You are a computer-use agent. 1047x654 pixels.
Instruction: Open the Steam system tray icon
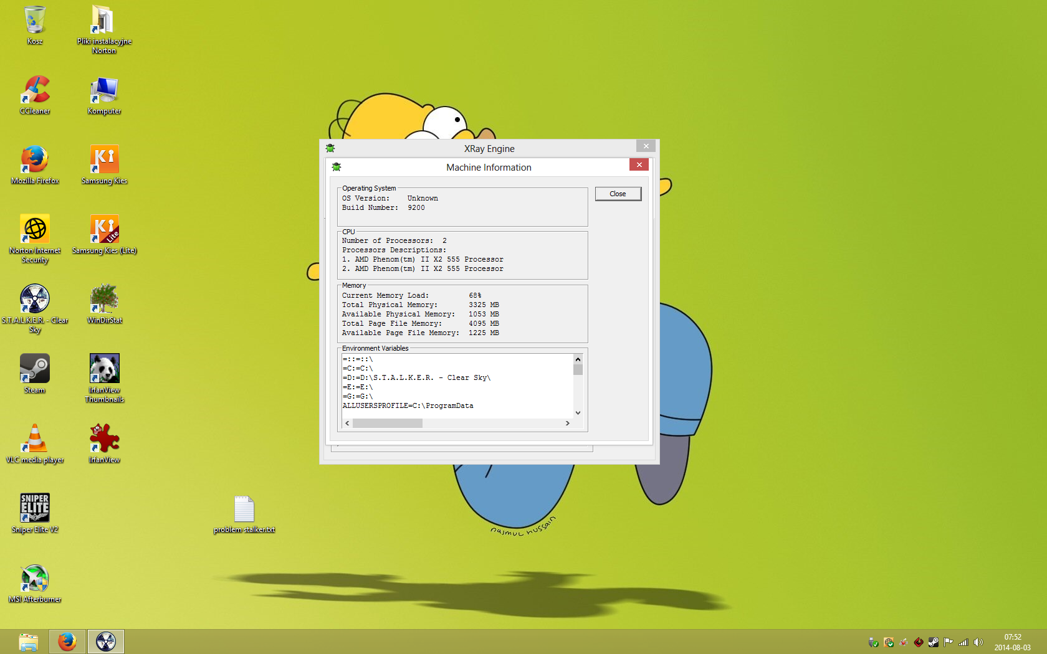934,642
